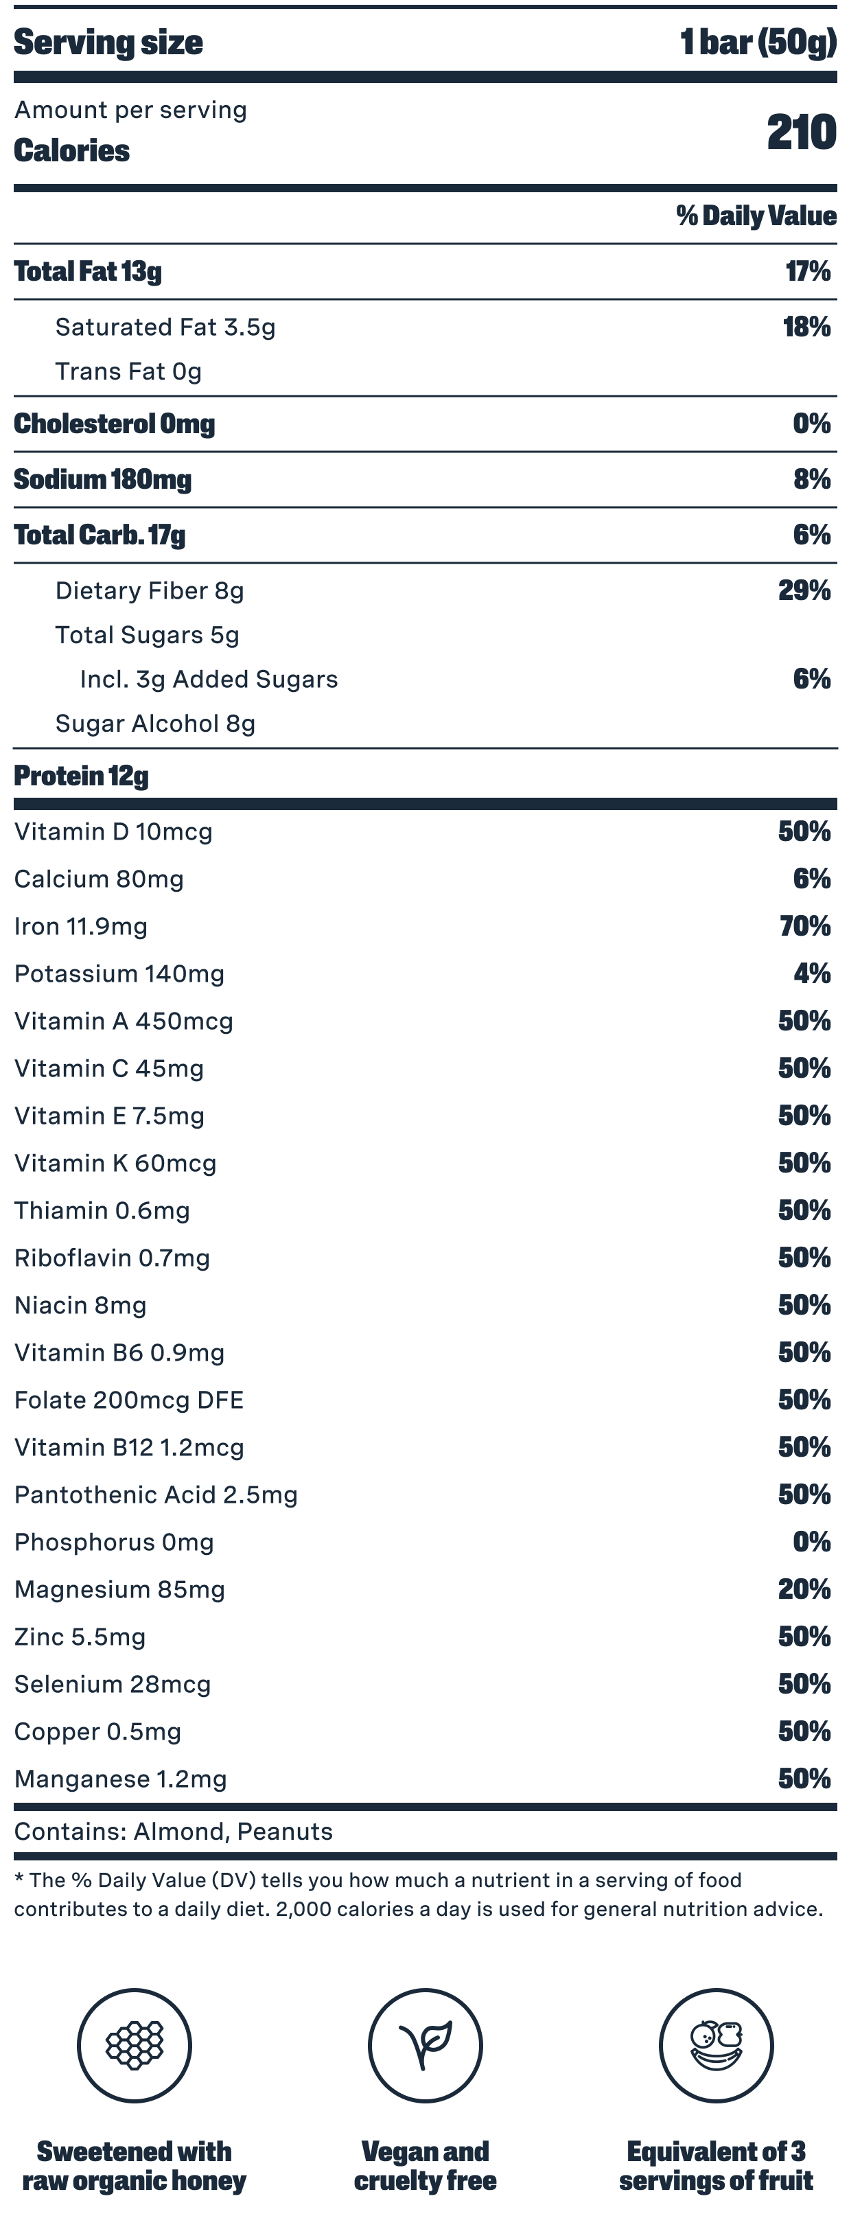Select the Vitamin B12 1.2mcg entry
The image size is (849, 2227).
click(x=130, y=1447)
